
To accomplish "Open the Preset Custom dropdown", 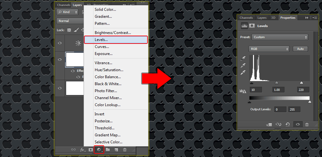I will point(280,37).
